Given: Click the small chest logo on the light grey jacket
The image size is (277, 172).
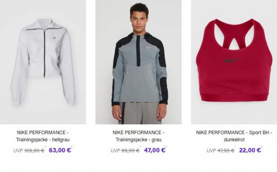Looking at the screenshot, I should click(x=54, y=37).
